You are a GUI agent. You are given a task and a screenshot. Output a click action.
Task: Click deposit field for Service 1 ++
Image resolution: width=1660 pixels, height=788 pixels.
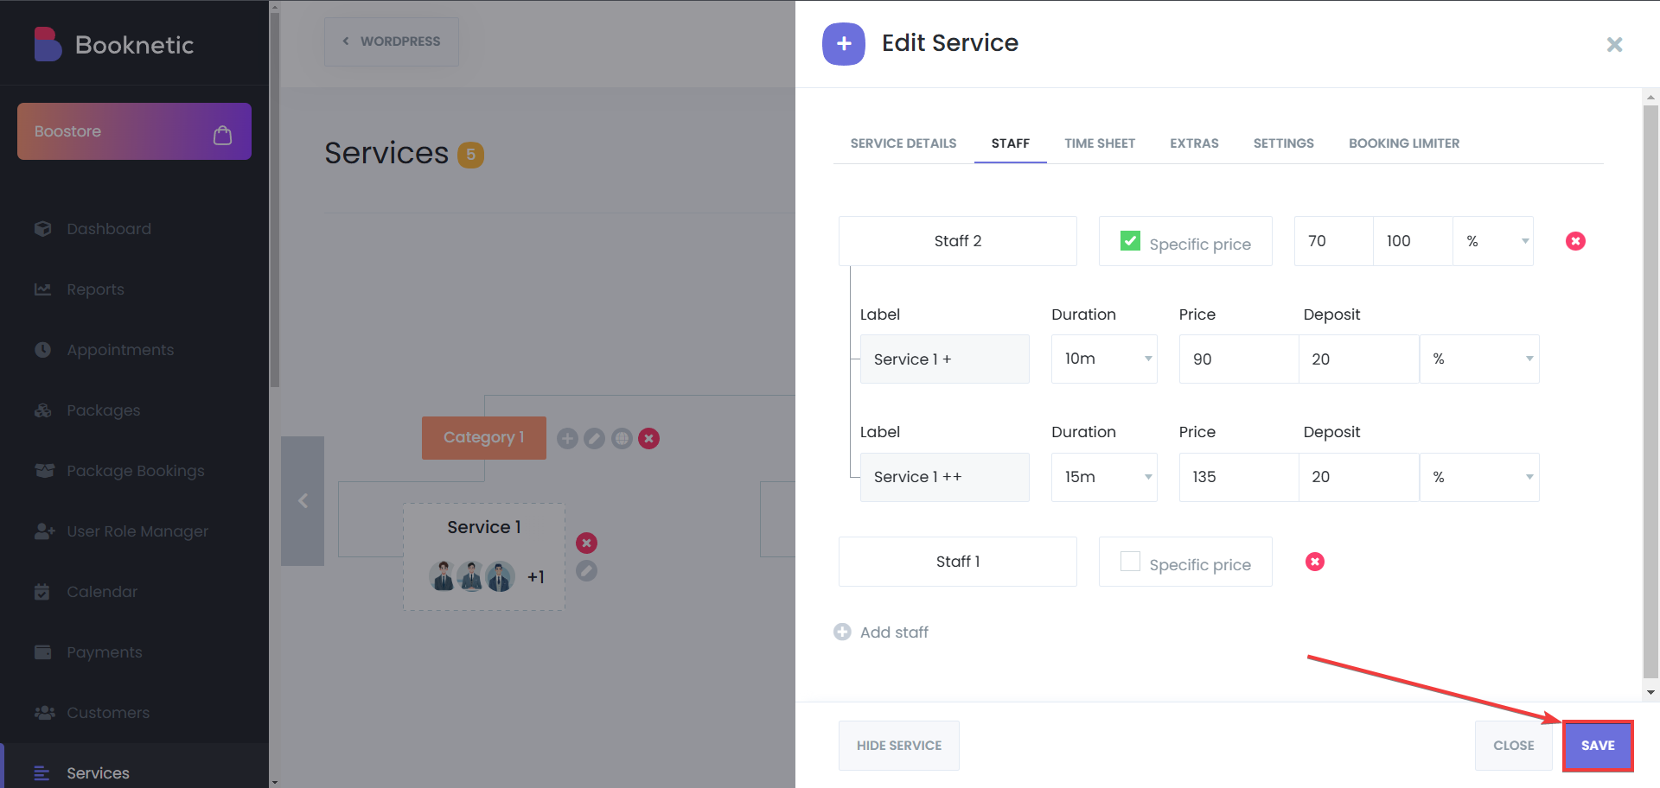[1359, 477]
